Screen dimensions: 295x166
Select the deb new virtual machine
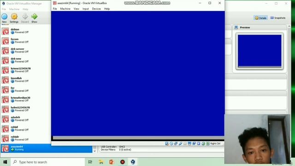pos(26,60)
